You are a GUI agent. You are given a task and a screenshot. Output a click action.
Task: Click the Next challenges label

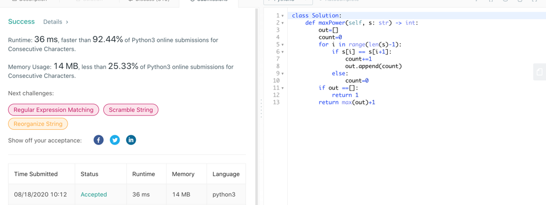(31, 93)
